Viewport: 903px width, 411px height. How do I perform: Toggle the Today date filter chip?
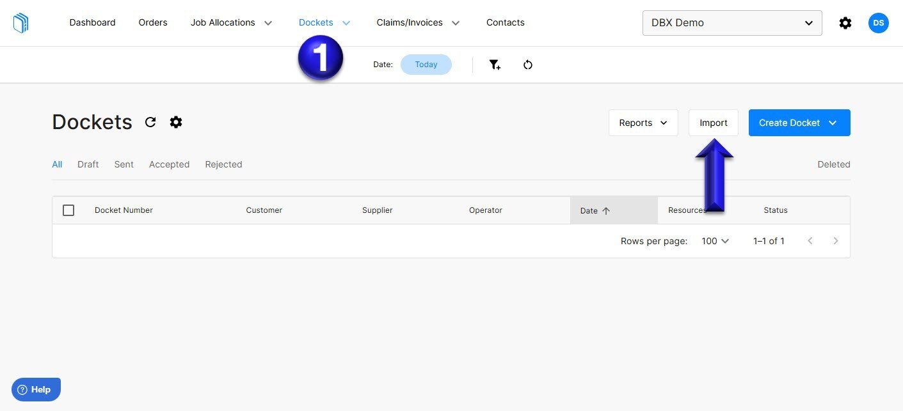point(426,64)
